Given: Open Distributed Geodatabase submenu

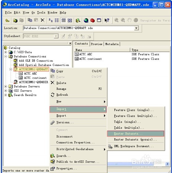Looking at the screenshot, I should (x=78, y=149).
